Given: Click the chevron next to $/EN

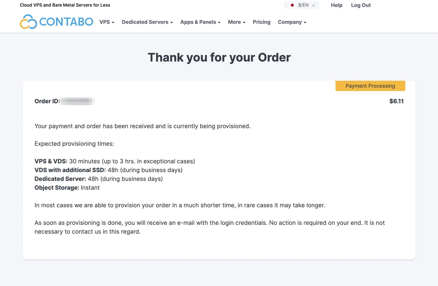Looking at the screenshot, I should click(x=314, y=5).
